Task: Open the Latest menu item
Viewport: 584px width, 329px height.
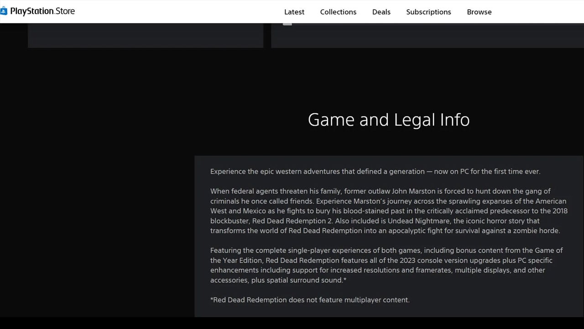Action: coord(294,12)
